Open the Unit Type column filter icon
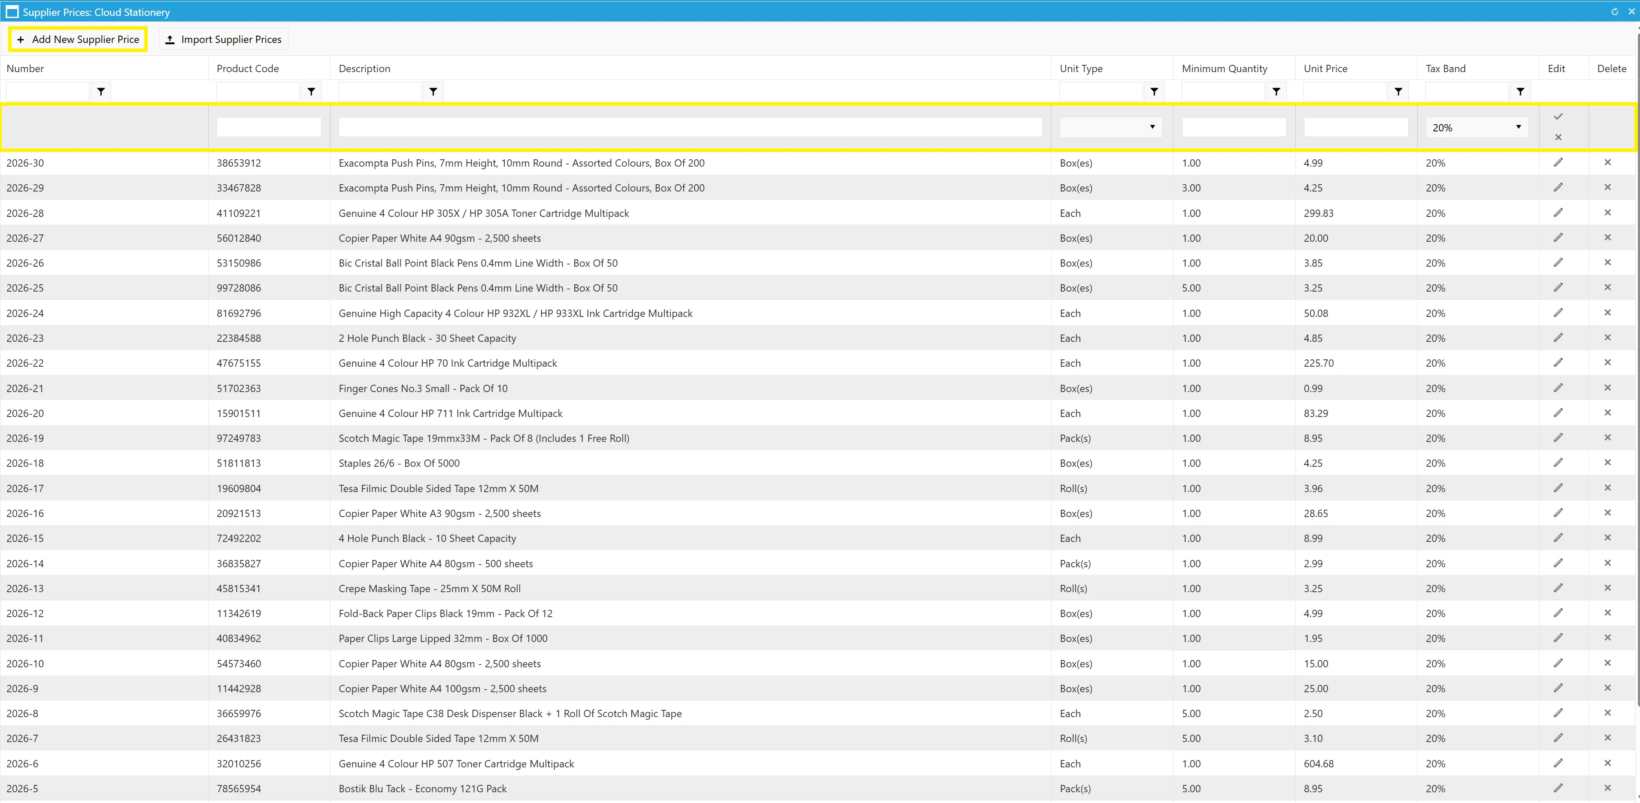 [1154, 92]
